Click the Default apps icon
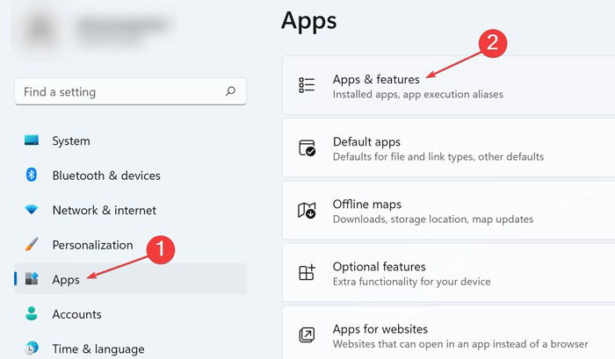 (x=307, y=147)
